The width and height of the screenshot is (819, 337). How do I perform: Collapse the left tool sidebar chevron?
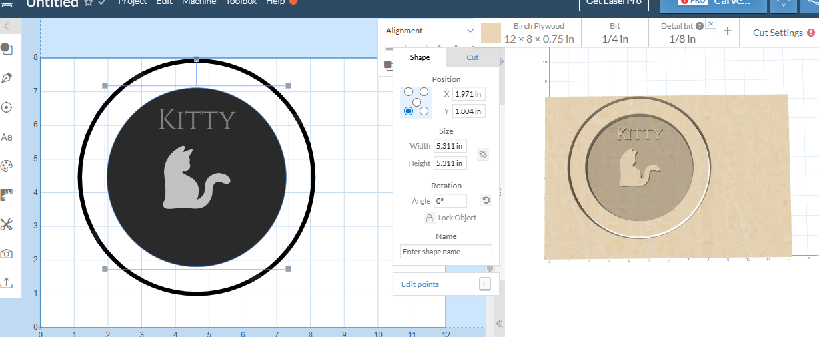click(6, 26)
